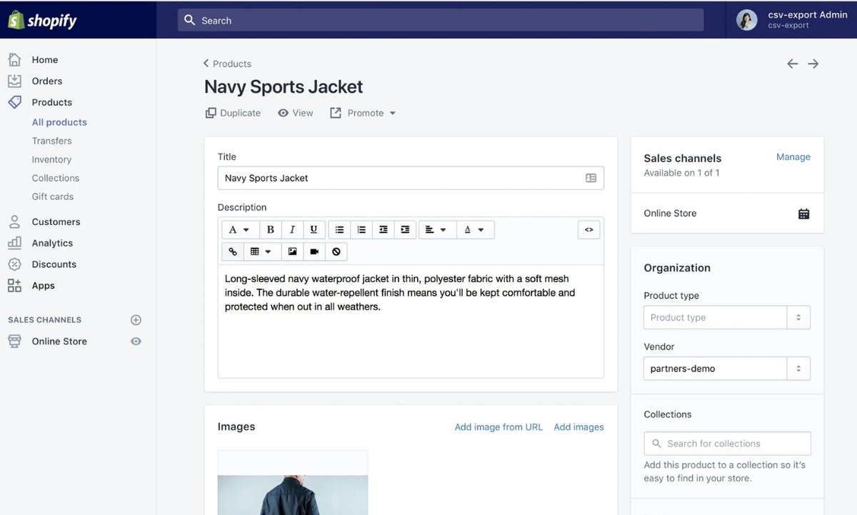857x515 pixels.
Task: Select Gift cards submenu
Action: 53,196
